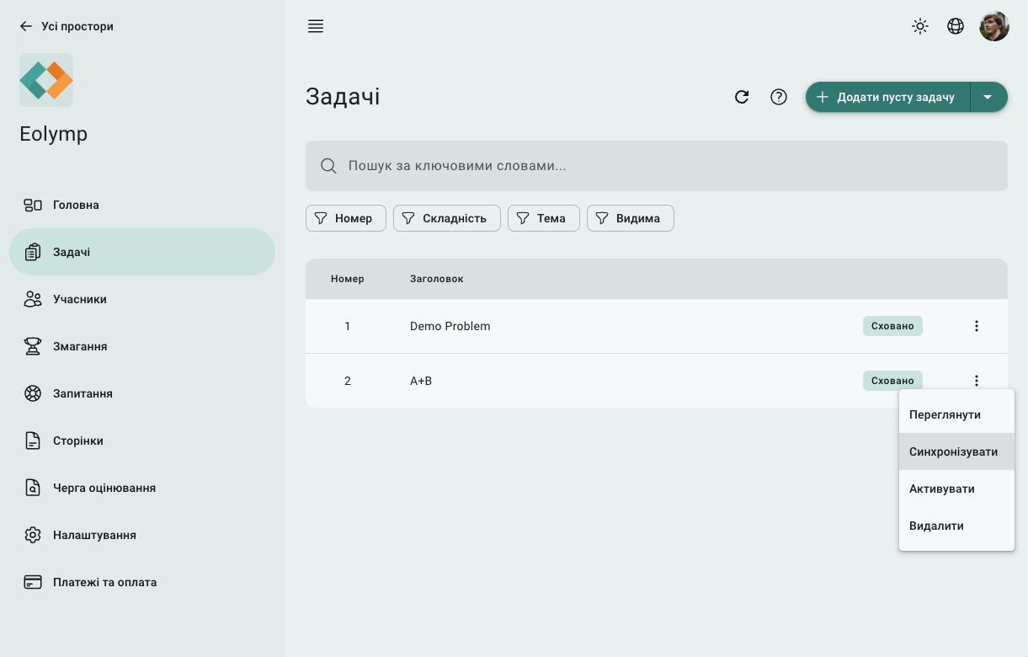
Task: Toggle the light/dark theme sun icon
Action: coord(920,26)
